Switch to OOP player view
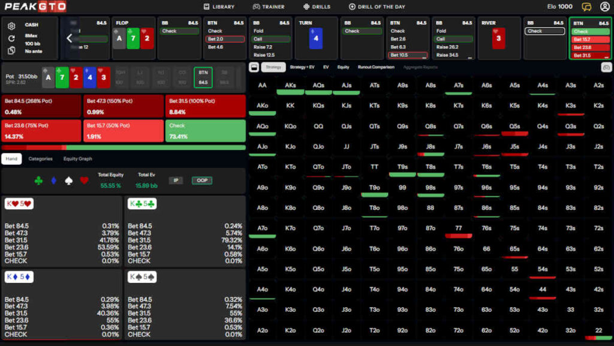This screenshot has width=614, height=346. pos(201,180)
